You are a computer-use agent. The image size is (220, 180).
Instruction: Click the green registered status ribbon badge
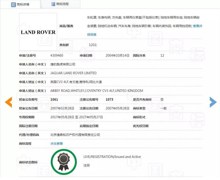tap(64, 162)
